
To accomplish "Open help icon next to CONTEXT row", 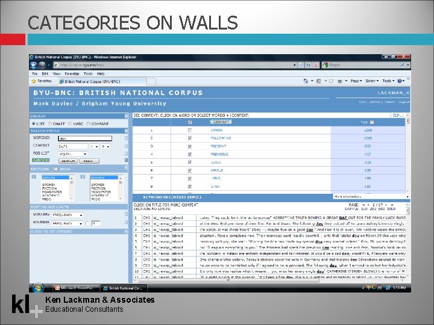I will coord(126,146).
